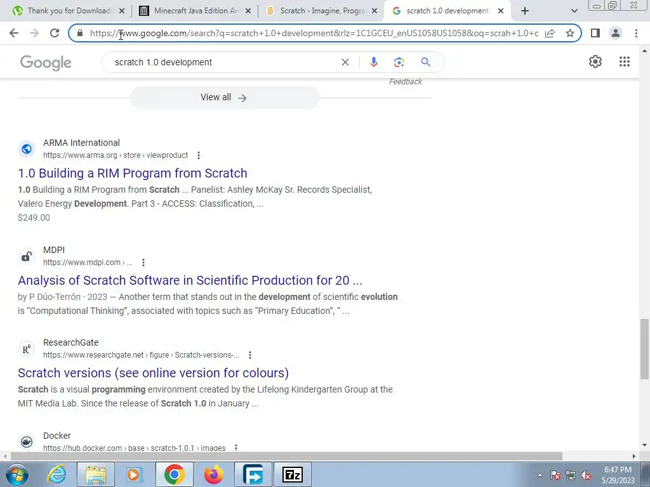Click the scroll right arrow at the bottom
Screen dimensions: 650x487
(x=634, y=456)
